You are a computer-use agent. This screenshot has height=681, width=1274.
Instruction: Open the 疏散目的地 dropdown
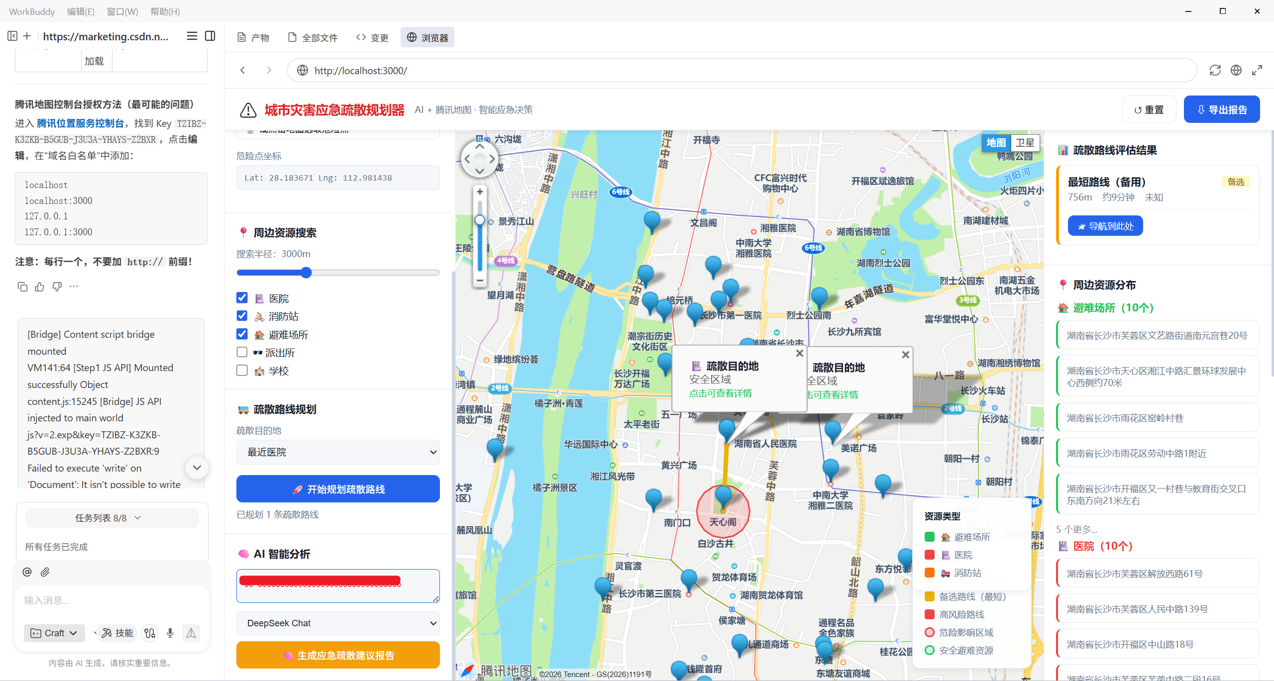pos(338,452)
